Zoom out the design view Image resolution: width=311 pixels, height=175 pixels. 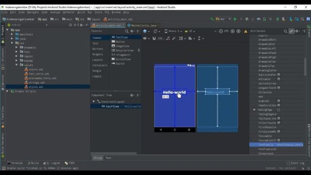221,31
